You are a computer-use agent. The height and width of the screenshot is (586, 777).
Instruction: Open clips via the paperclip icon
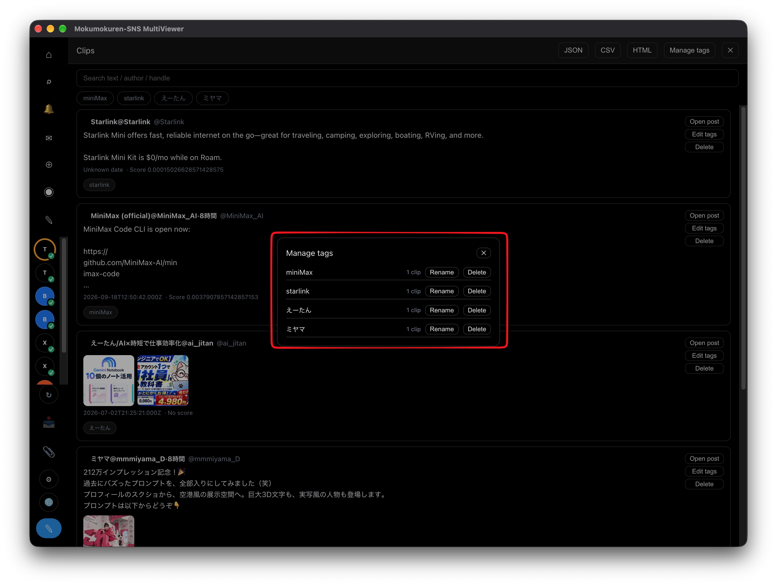click(49, 451)
